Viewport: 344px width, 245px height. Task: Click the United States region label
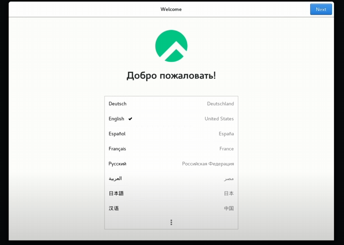coord(219,119)
